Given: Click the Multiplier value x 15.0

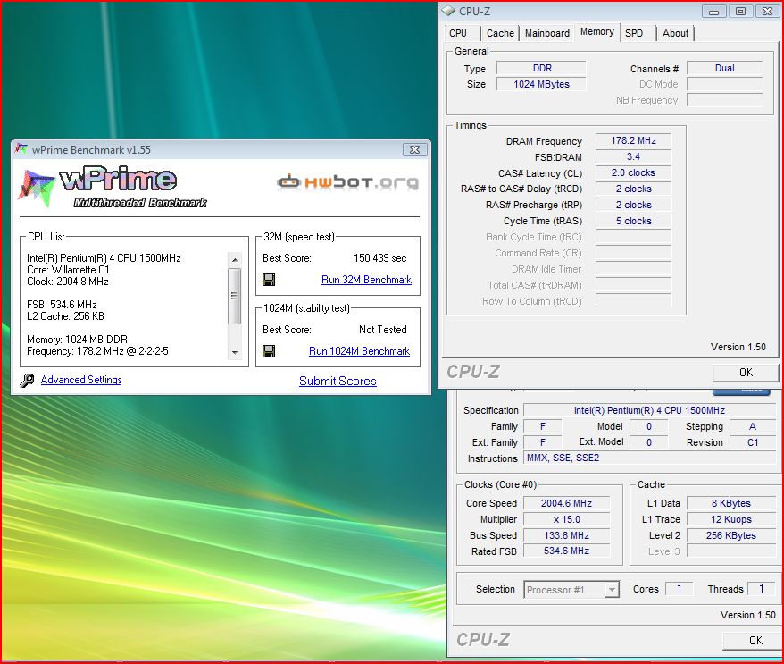Looking at the screenshot, I should tap(566, 519).
